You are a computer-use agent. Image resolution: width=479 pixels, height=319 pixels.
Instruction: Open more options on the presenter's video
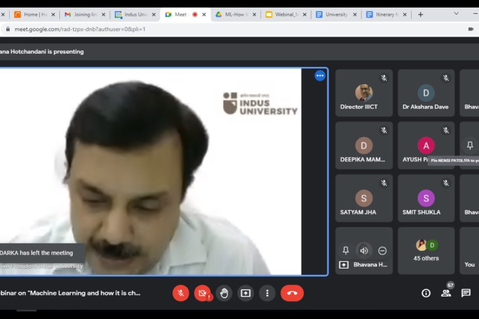[x=320, y=75]
